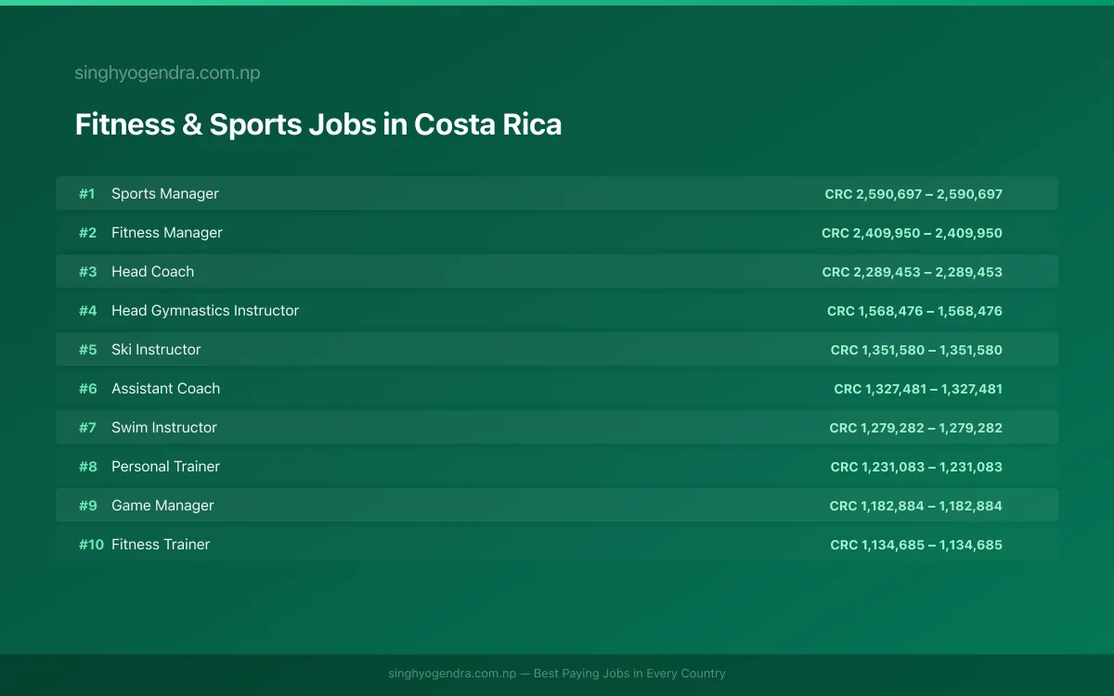Click salary CRC 2,590,697 – 2,590,697

point(913,194)
